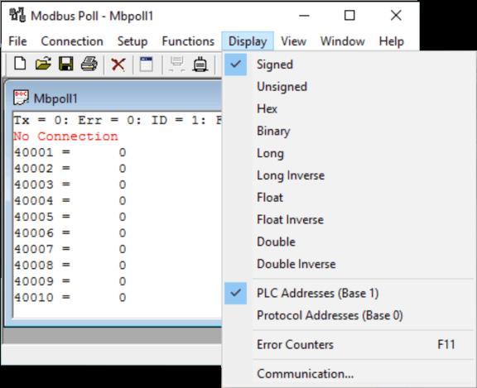477x388 pixels.
Task: Choose Binary display format
Action: point(349,131)
